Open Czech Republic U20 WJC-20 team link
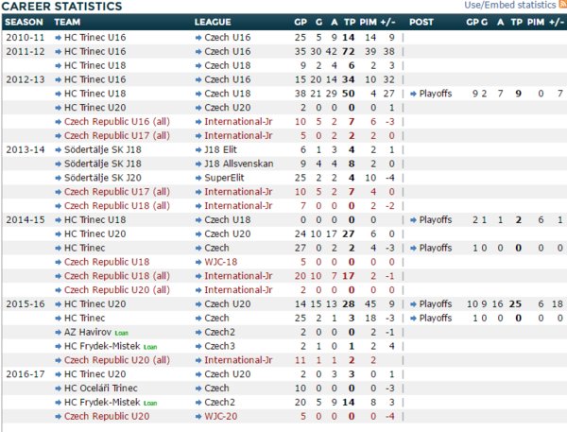This screenshot has height=432, width=567. (x=107, y=416)
